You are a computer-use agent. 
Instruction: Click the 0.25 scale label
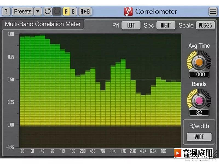point(11,102)
